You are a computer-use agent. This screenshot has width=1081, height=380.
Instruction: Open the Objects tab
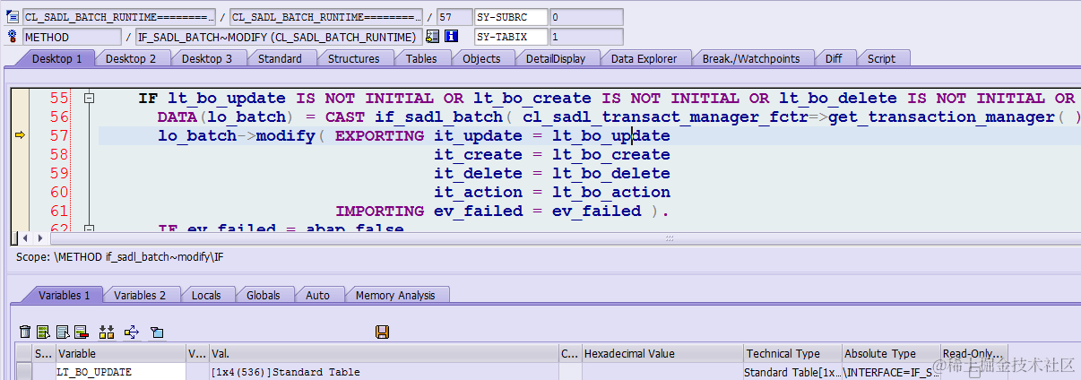(x=481, y=58)
